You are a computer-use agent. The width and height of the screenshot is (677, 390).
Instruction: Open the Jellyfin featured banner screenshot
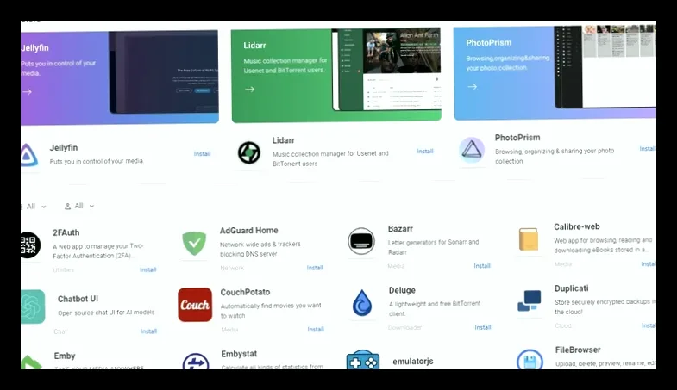164,72
